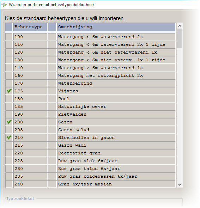Viewport: 200px width, 208px height.
Task: Choose the Gazon talud description cell
Action: (116, 130)
